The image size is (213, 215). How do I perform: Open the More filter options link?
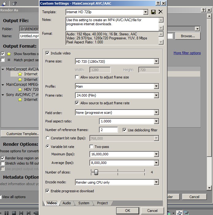tap(187, 53)
